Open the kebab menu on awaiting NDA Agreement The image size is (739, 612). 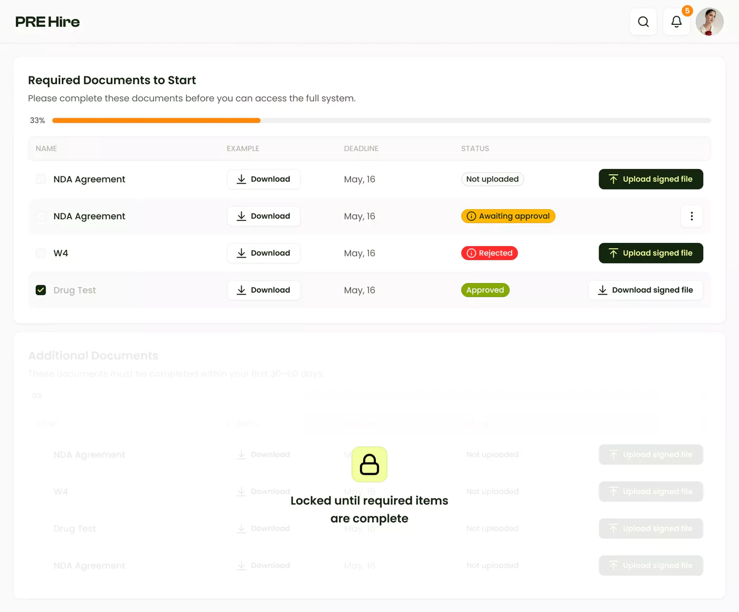[691, 216]
